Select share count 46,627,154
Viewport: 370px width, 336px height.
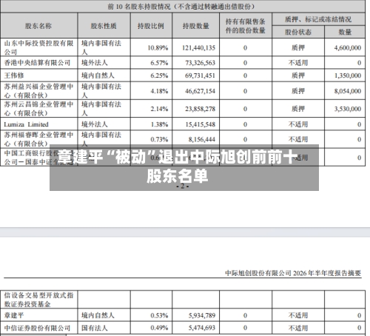click(201, 91)
